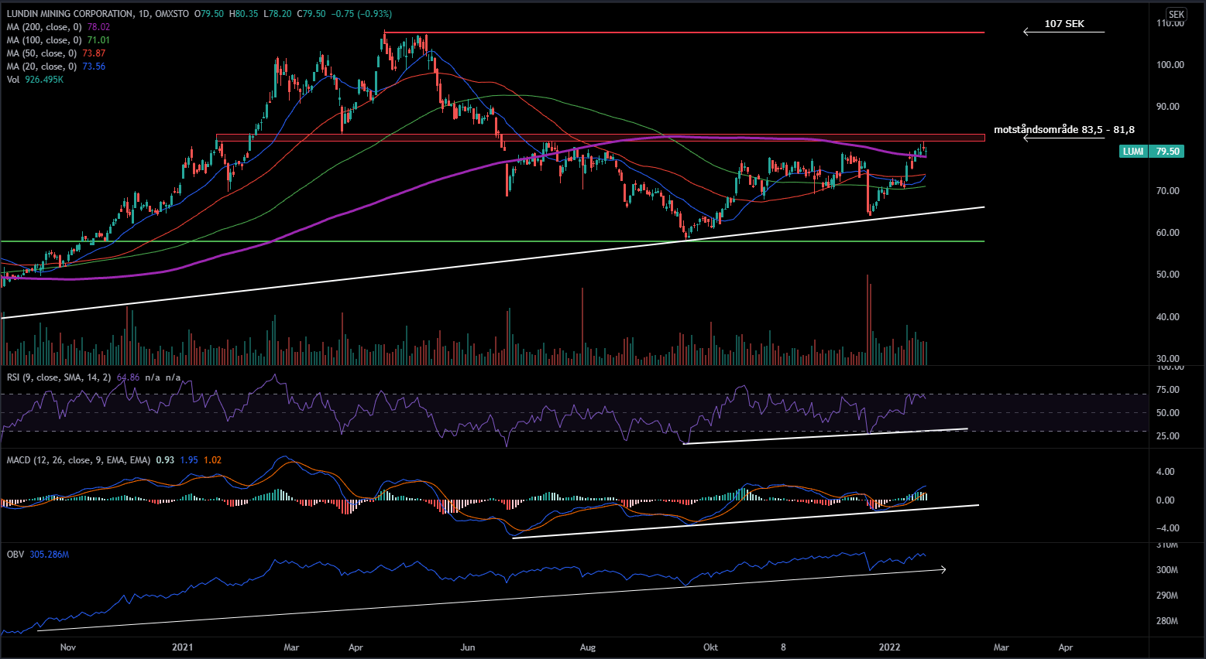Click the 100.00 level on price axis

(1170, 65)
